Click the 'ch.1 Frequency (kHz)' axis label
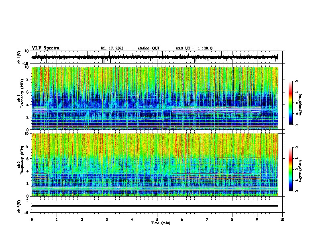The height and width of the screenshot is (246, 318). 21,93
